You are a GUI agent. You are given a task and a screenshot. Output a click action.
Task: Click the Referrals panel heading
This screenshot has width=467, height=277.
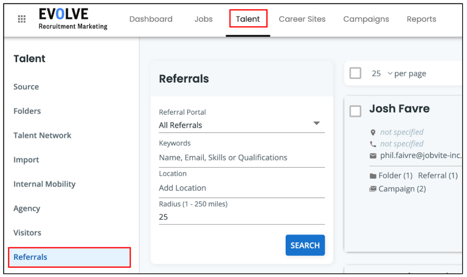point(184,79)
